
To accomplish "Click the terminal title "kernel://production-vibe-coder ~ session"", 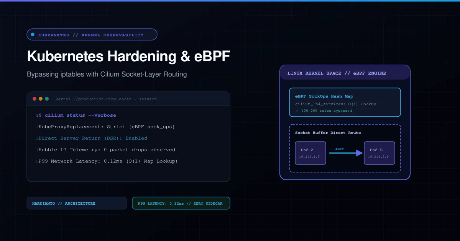I will [x=106, y=99].
